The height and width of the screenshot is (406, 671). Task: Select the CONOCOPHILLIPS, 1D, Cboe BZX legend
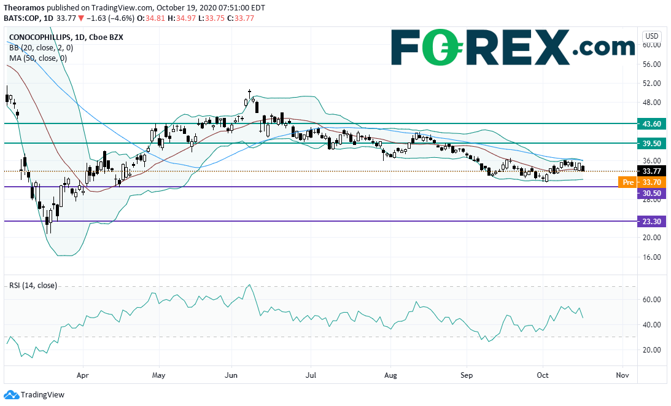[x=66, y=37]
